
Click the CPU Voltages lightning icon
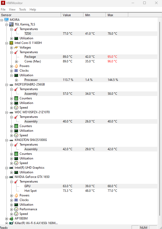[x=16, y=47]
